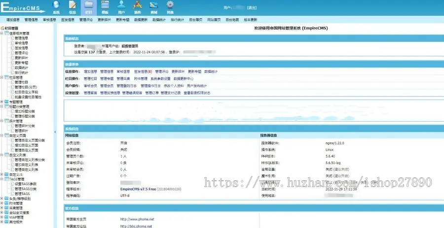This screenshot has width=444, height=228.
Task: Click the page icon beside 管理栏目(分页)
Action: pyautogui.click(x=12, y=87)
